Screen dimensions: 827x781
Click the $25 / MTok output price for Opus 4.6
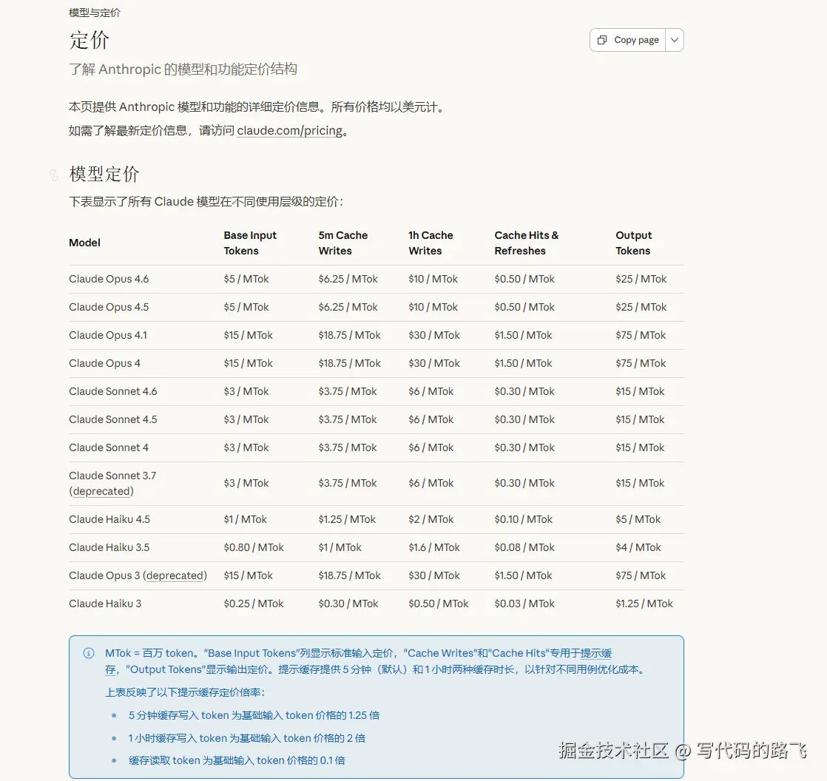coord(641,279)
